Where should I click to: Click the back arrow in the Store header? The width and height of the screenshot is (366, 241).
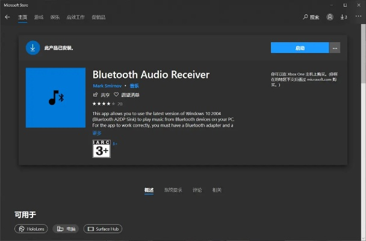coord(8,17)
